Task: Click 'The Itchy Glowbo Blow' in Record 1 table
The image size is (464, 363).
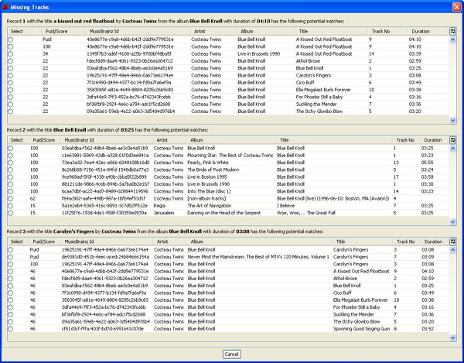Action: click(x=319, y=111)
